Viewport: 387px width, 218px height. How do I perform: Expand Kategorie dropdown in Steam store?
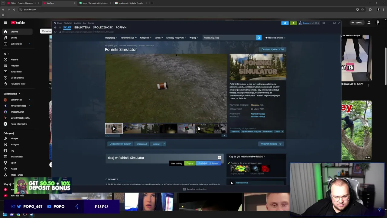[x=146, y=38]
